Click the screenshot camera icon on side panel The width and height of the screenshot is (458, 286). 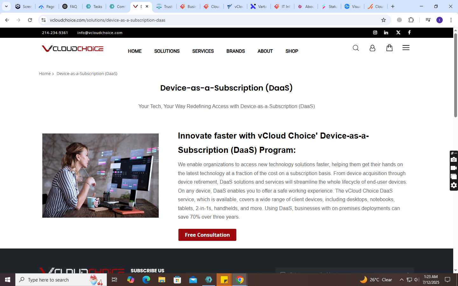tap(454, 160)
